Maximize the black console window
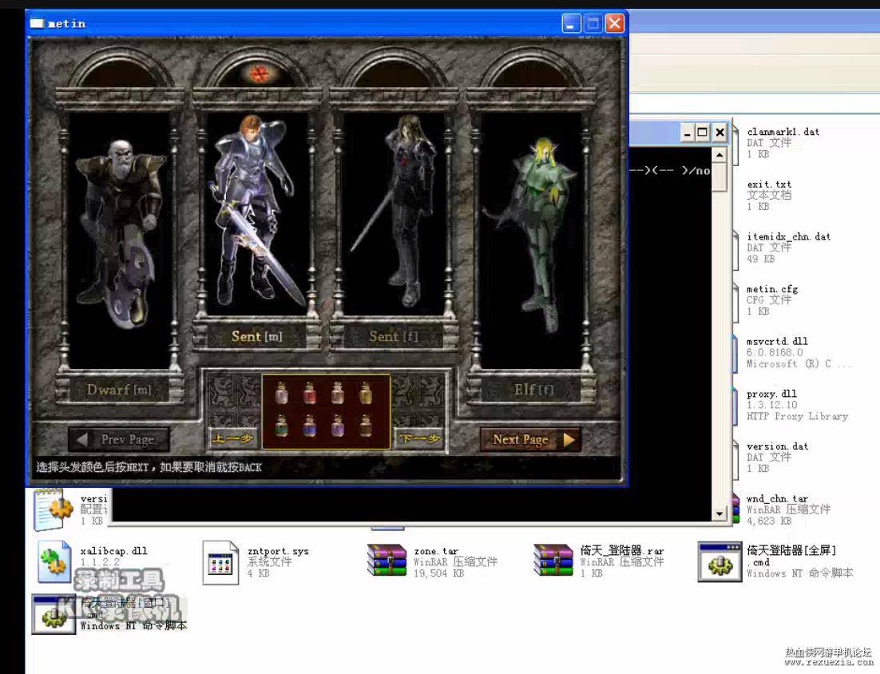880x674 pixels. [x=702, y=133]
